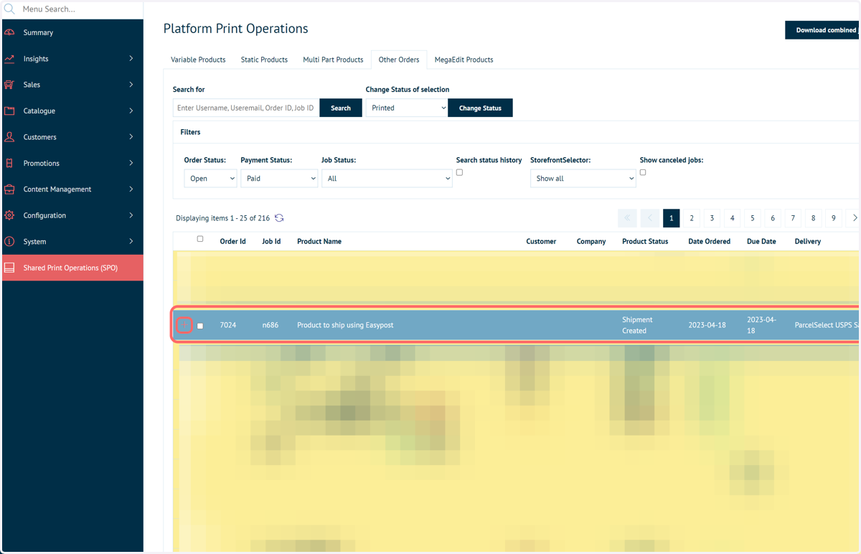Tick the select-all checkbox in table header

200,239
